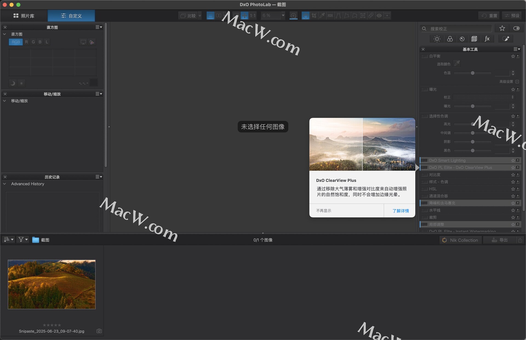Viewport: 526px width, 340px height.
Task: Toggle the 局部调整 switch
Action: click(x=424, y=224)
